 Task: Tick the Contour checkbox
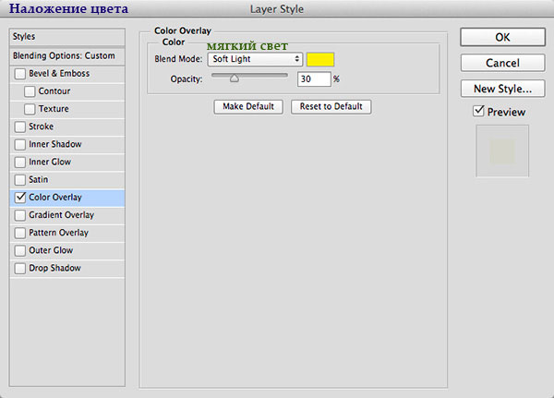[x=30, y=91]
